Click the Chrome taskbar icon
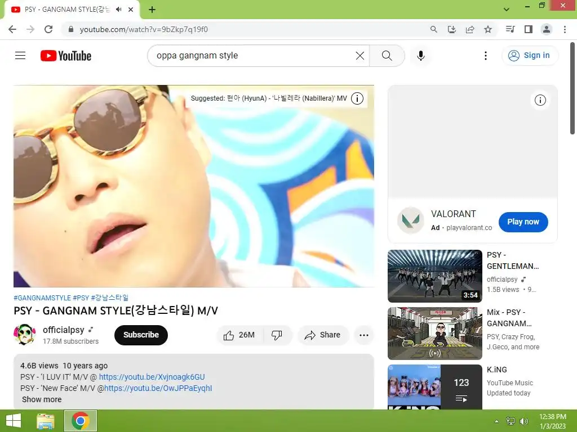The width and height of the screenshot is (577, 432). click(81, 421)
